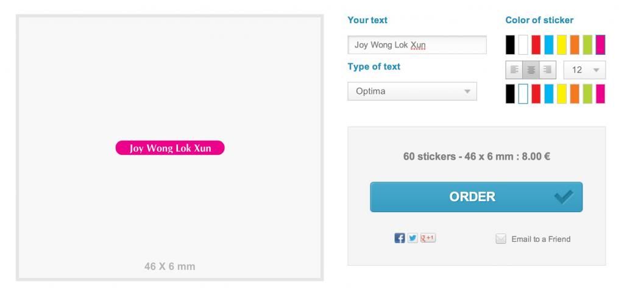The image size is (624, 298).
Task: Pick yellow sticker color in top row
Action: coord(561,44)
